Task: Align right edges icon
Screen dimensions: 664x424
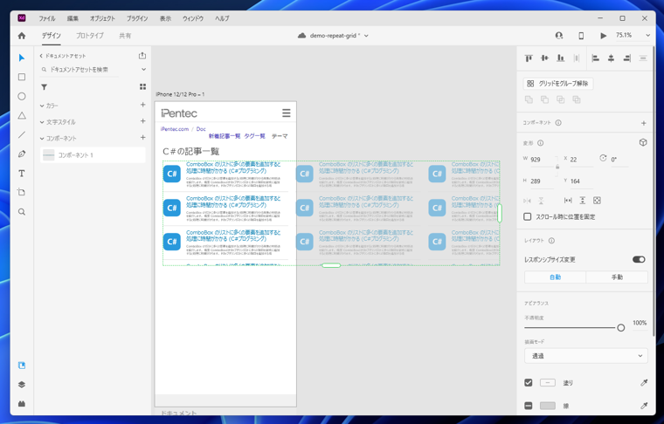Action: tap(627, 58)
